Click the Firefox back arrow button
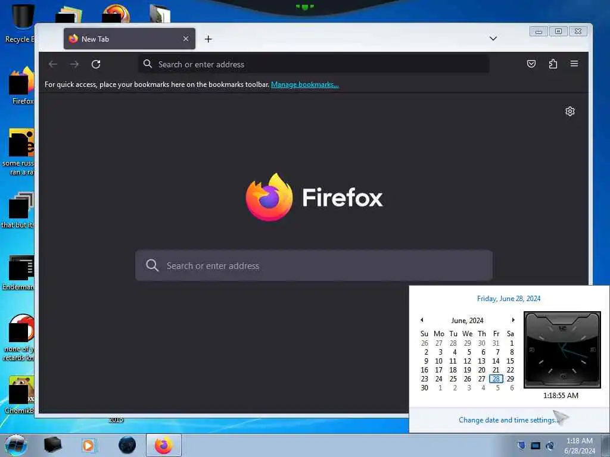This screenshot has height=457, width=610. click(x=53, y=64)
